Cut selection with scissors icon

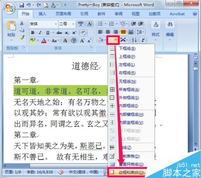(x=22, y=23)
